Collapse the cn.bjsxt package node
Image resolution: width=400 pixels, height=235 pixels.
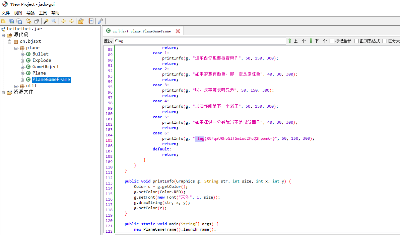coord(9,41)
